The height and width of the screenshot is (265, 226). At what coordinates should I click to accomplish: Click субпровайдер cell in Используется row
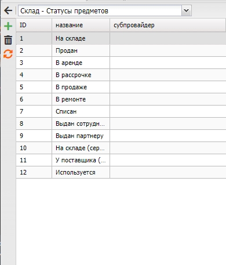tap(168, 172)
